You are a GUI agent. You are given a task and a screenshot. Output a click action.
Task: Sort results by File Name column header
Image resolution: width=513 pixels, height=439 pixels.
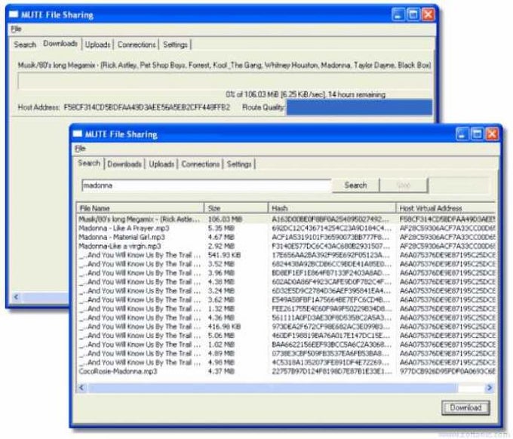point(140,208)
